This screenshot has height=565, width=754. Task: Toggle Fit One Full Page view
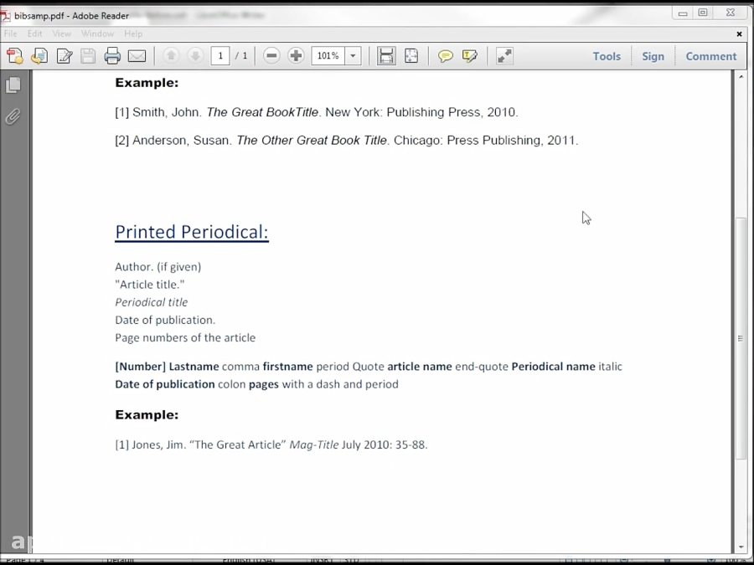point(411,55)
